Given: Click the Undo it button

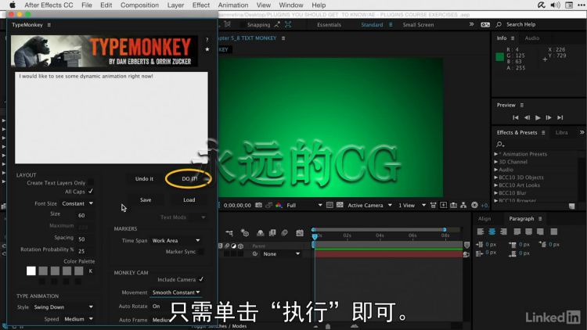Looking at the screenshot, I should click(144, 179).
